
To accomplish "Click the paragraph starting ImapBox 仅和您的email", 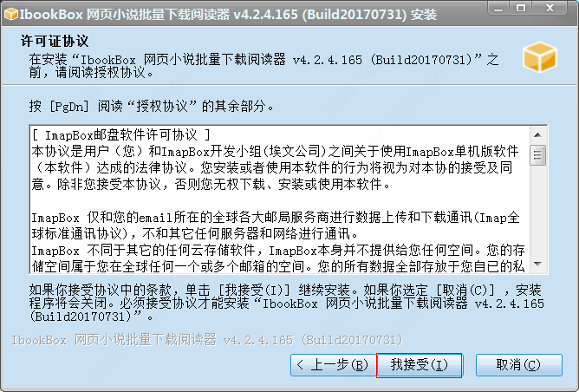I will (276, 225).
